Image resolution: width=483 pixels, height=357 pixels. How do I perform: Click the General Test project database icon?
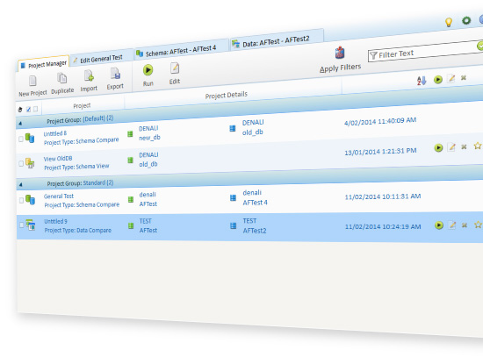click(30, 200)
